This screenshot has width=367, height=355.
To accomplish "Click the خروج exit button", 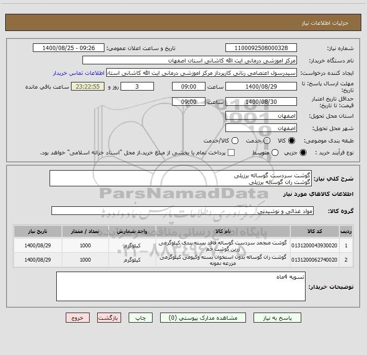I will pos(78,318).
